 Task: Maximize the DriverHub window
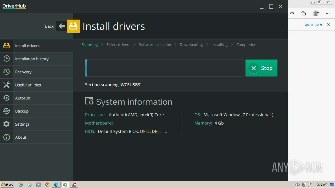[271, 7]
